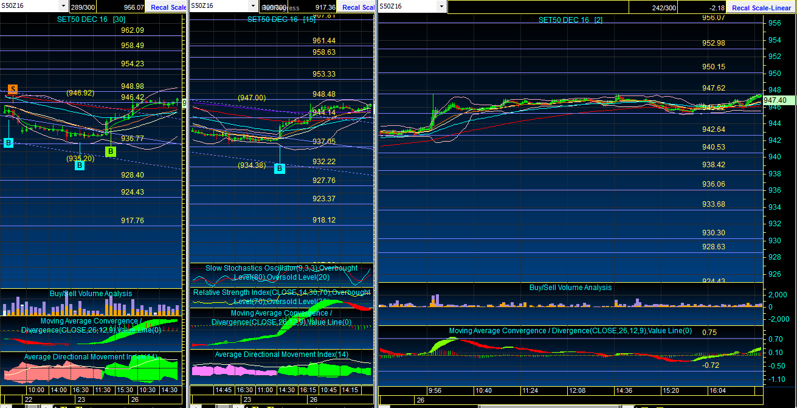
Task: Select the SET50 DEC 16 [30] chart title
Action: click(91, 19)
